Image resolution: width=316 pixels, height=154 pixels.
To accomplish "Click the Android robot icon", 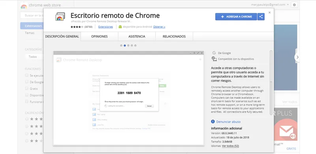I will [x=120, y=26].
